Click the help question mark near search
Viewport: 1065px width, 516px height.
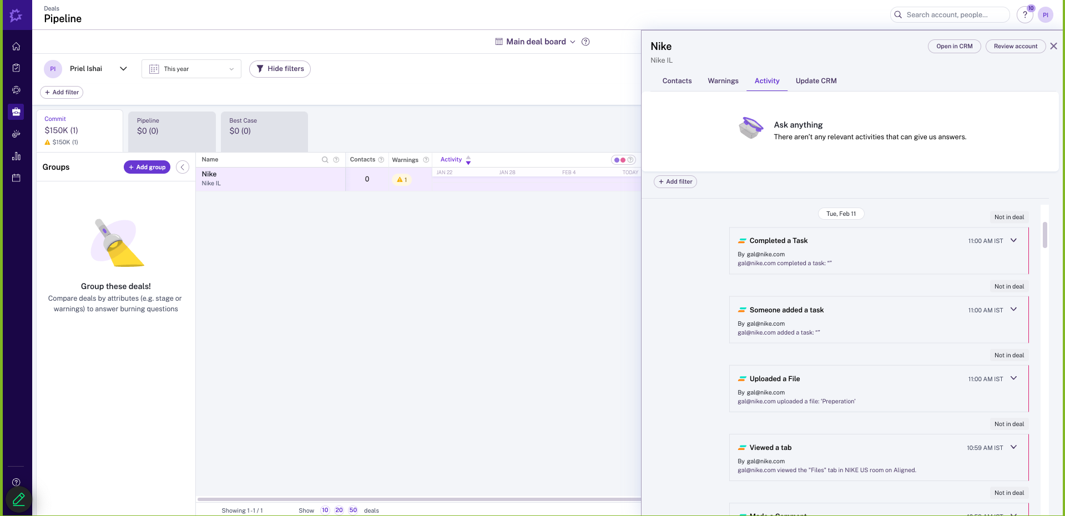click(1024, 15)
